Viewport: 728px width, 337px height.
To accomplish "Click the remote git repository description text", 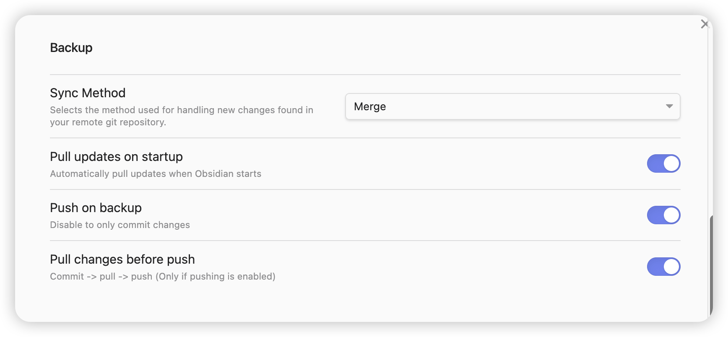I will pyautogui.click(x=182, y=116).
